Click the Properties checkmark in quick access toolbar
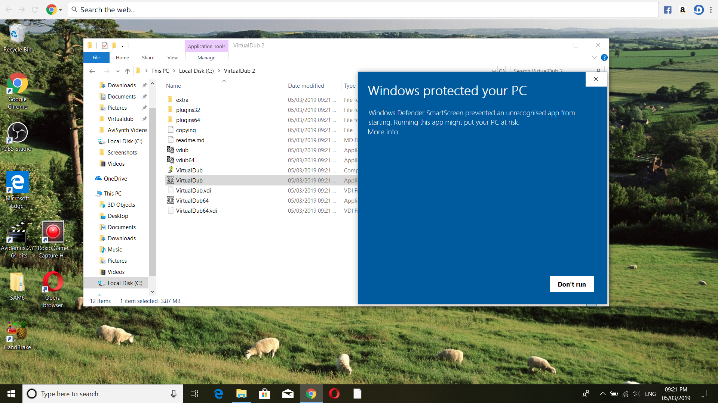 (x=105, y=46)
